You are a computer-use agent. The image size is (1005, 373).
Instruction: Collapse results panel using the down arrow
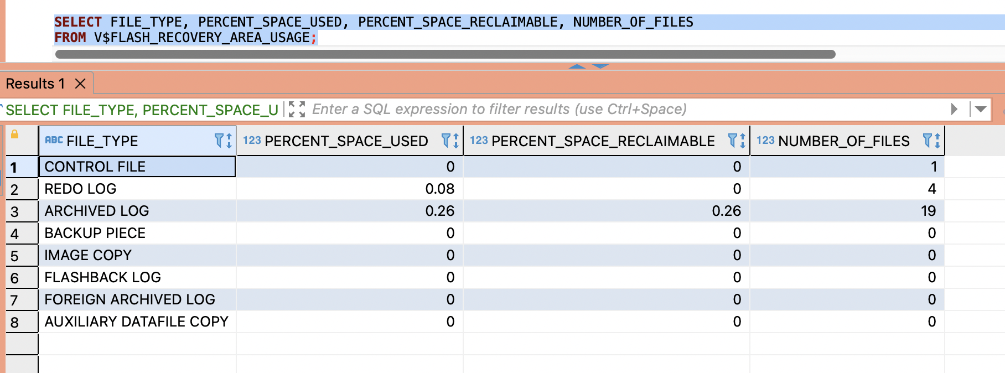point(600,66)
